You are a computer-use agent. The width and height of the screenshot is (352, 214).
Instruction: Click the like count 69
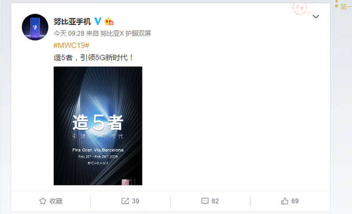point(295,201)
